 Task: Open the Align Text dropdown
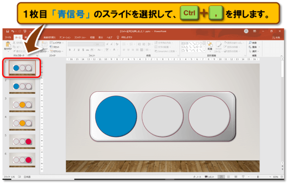click(x=162, y=47)
